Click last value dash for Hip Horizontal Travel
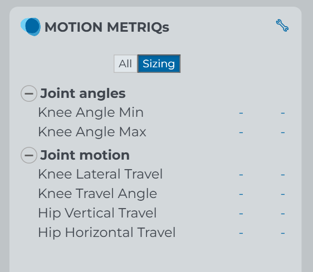This screenshot has height=272, width=313. point(283,233)
